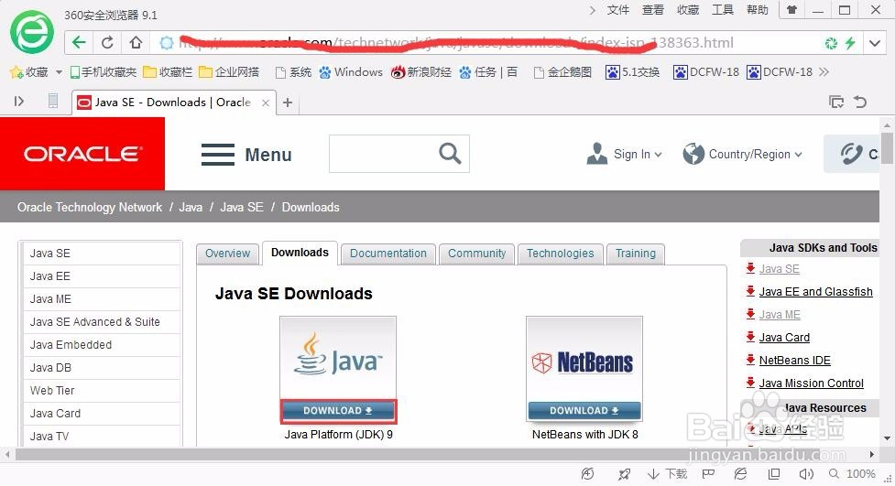
Task: Expand the favorites dropdown arrow beside 收藏
Action: pos(59,72)
